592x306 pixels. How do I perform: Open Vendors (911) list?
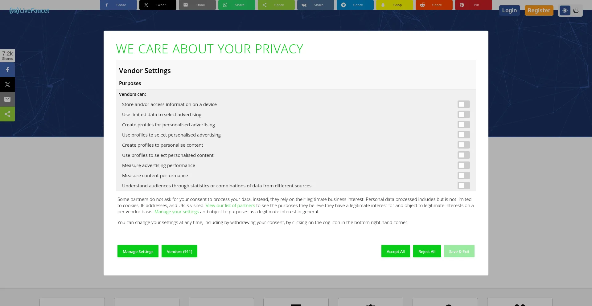point(179,251)
